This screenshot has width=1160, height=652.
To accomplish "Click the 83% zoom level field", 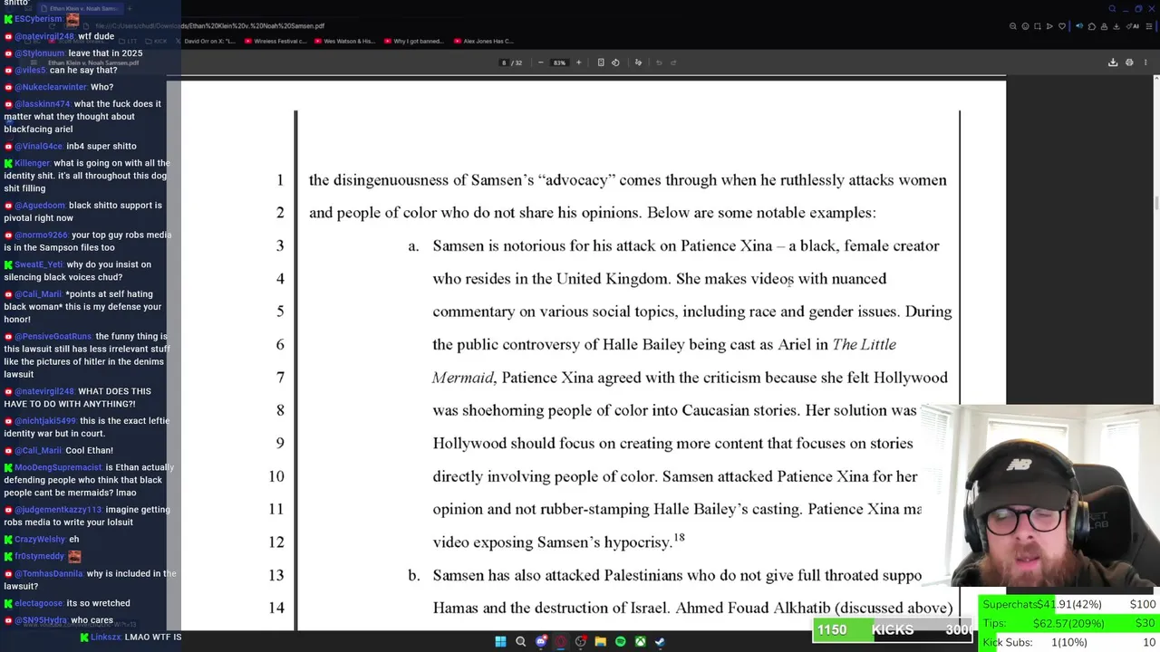I will point(559,62).
